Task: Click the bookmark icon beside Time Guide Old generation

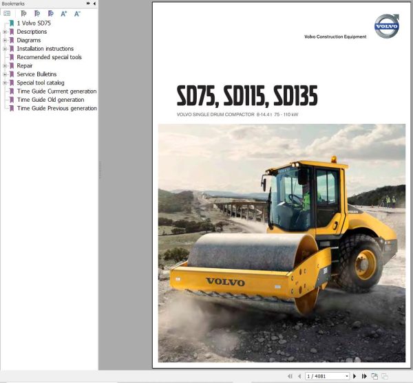Action: coord(11,100)
